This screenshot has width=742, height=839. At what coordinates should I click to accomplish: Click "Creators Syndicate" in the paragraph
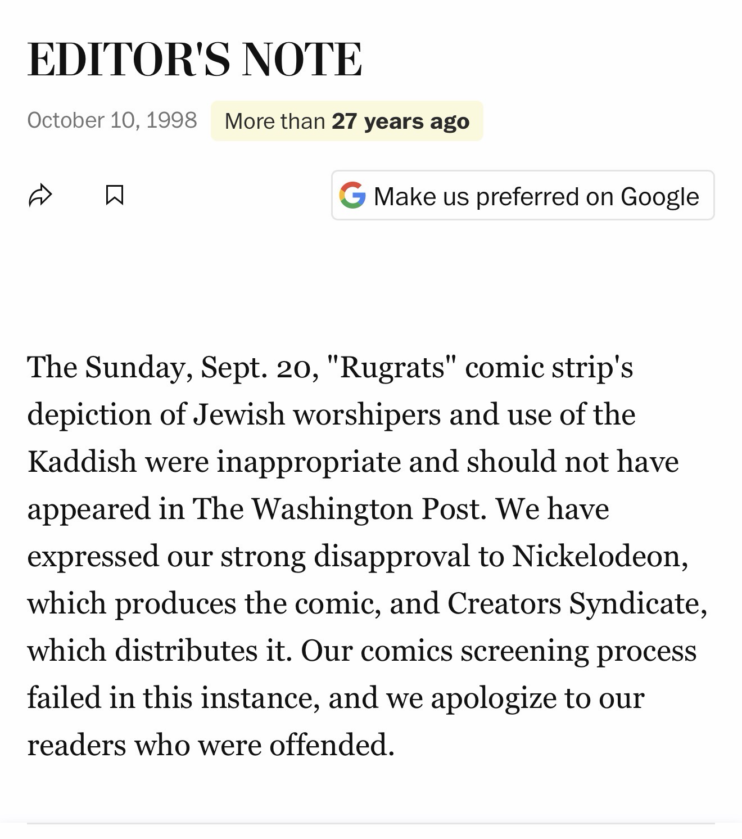click(x=577, y=604)
